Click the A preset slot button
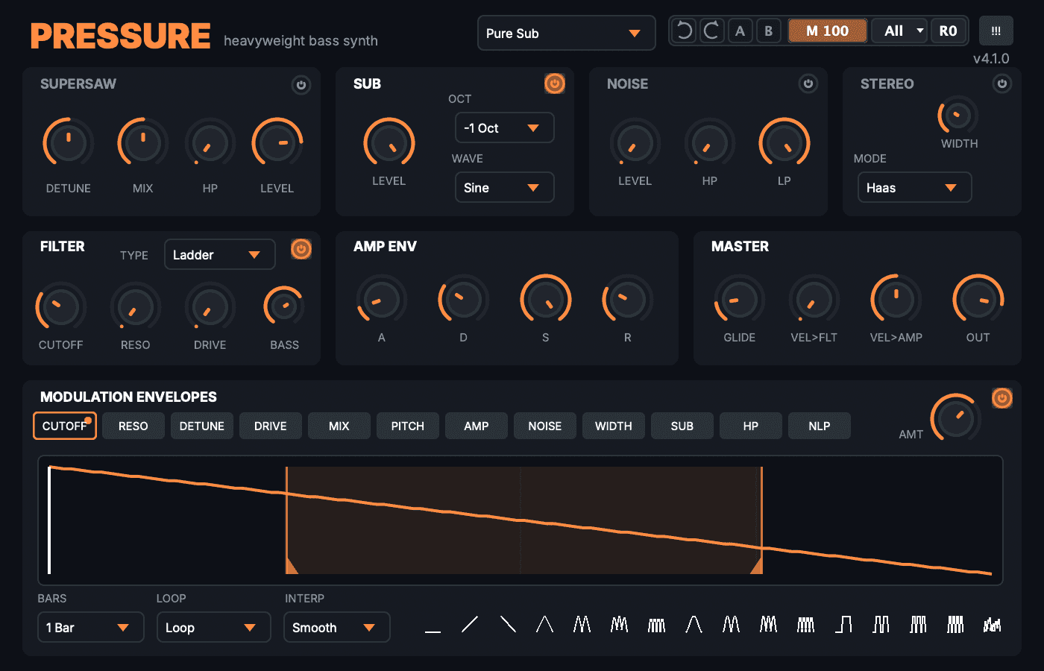 (740, 31)
